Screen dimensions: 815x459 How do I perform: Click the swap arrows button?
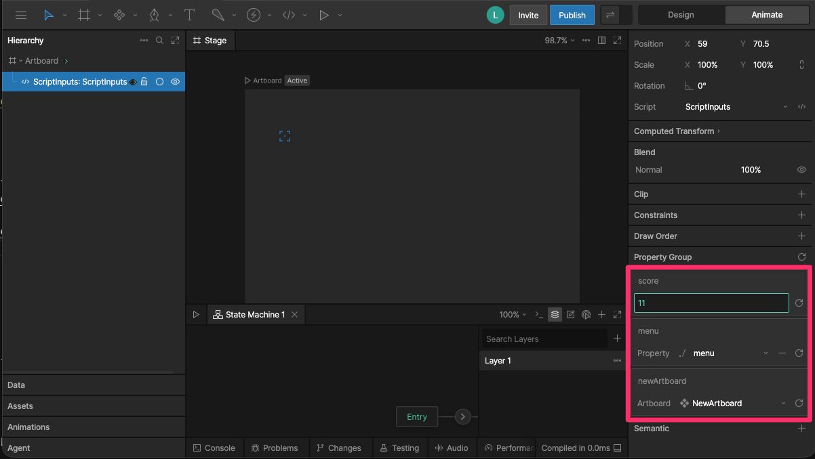(x=610, y=15)
